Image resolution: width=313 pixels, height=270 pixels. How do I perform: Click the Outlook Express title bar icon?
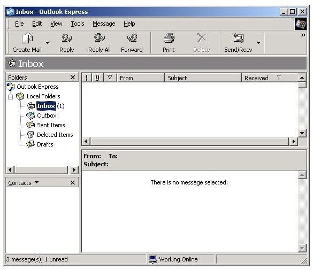pos(10,12)
